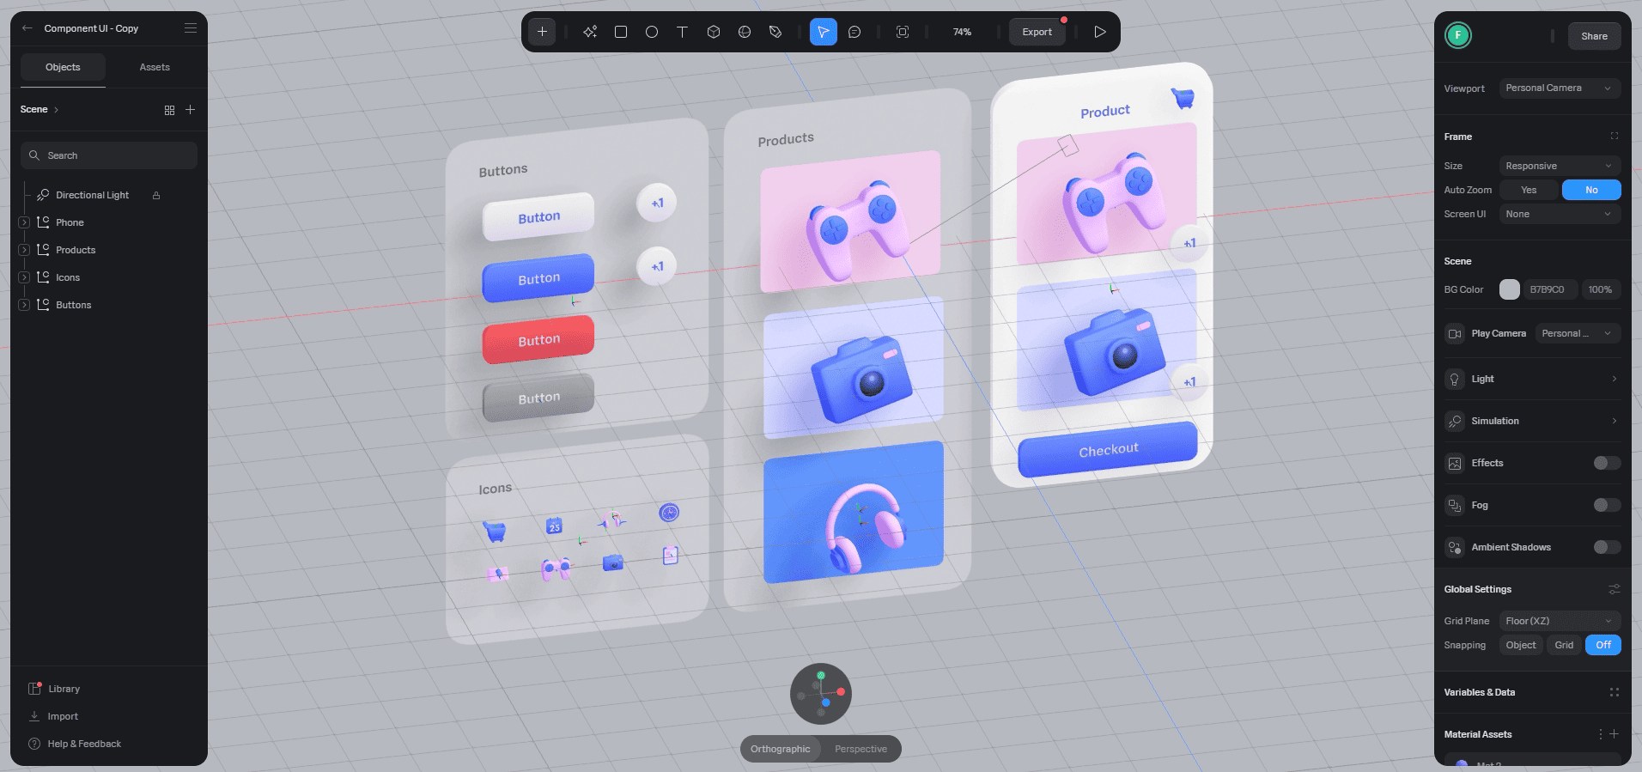This screenshot has height=772, width=1642.
Task: Select the Pen path tool
Action: coord(775,32)
